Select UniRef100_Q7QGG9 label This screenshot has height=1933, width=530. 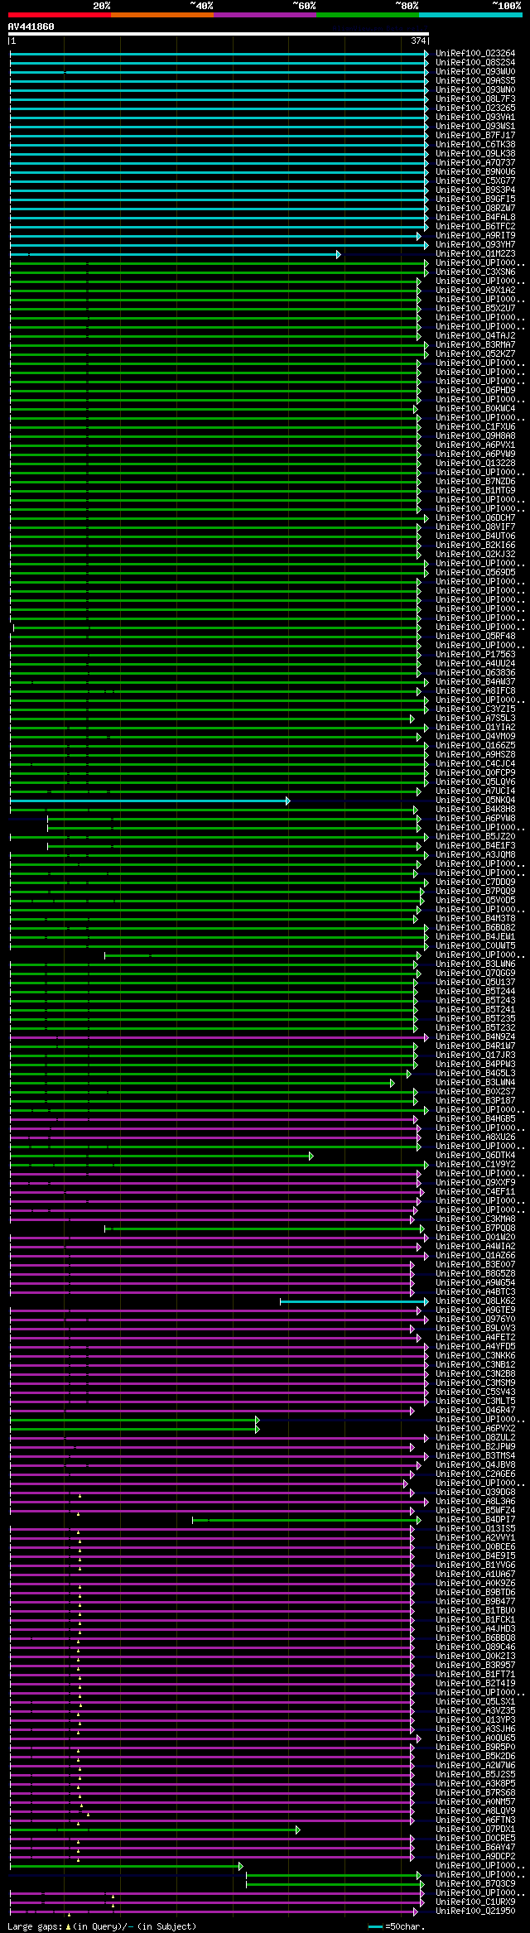475,973
